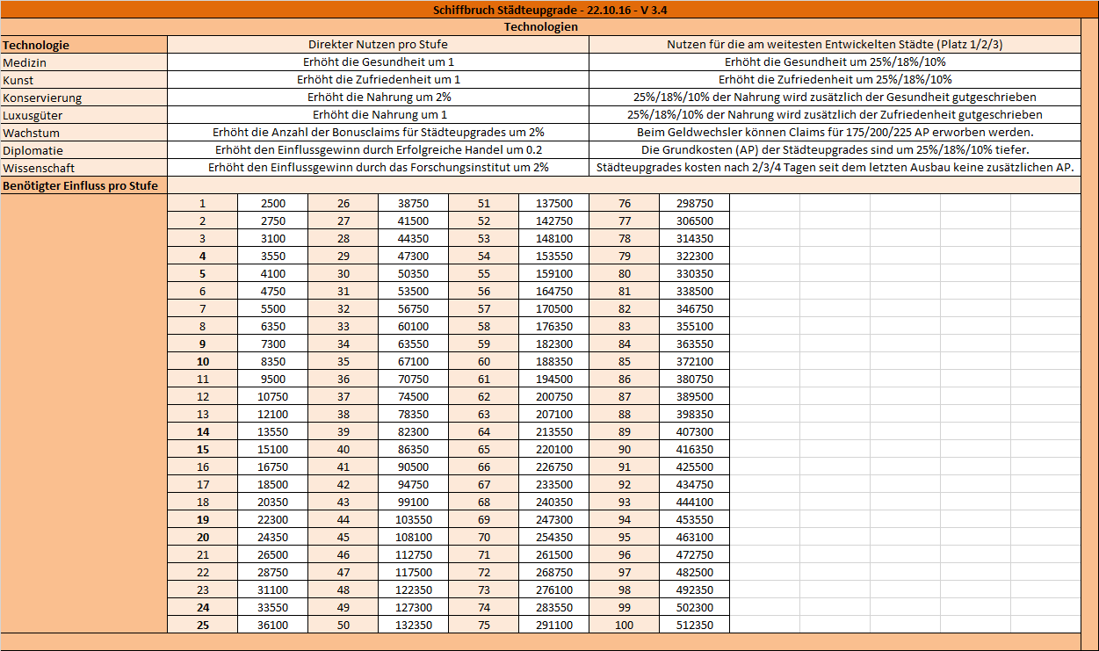
Task: Click the "Medizin" row label
Action: click(x=84, y=62)
